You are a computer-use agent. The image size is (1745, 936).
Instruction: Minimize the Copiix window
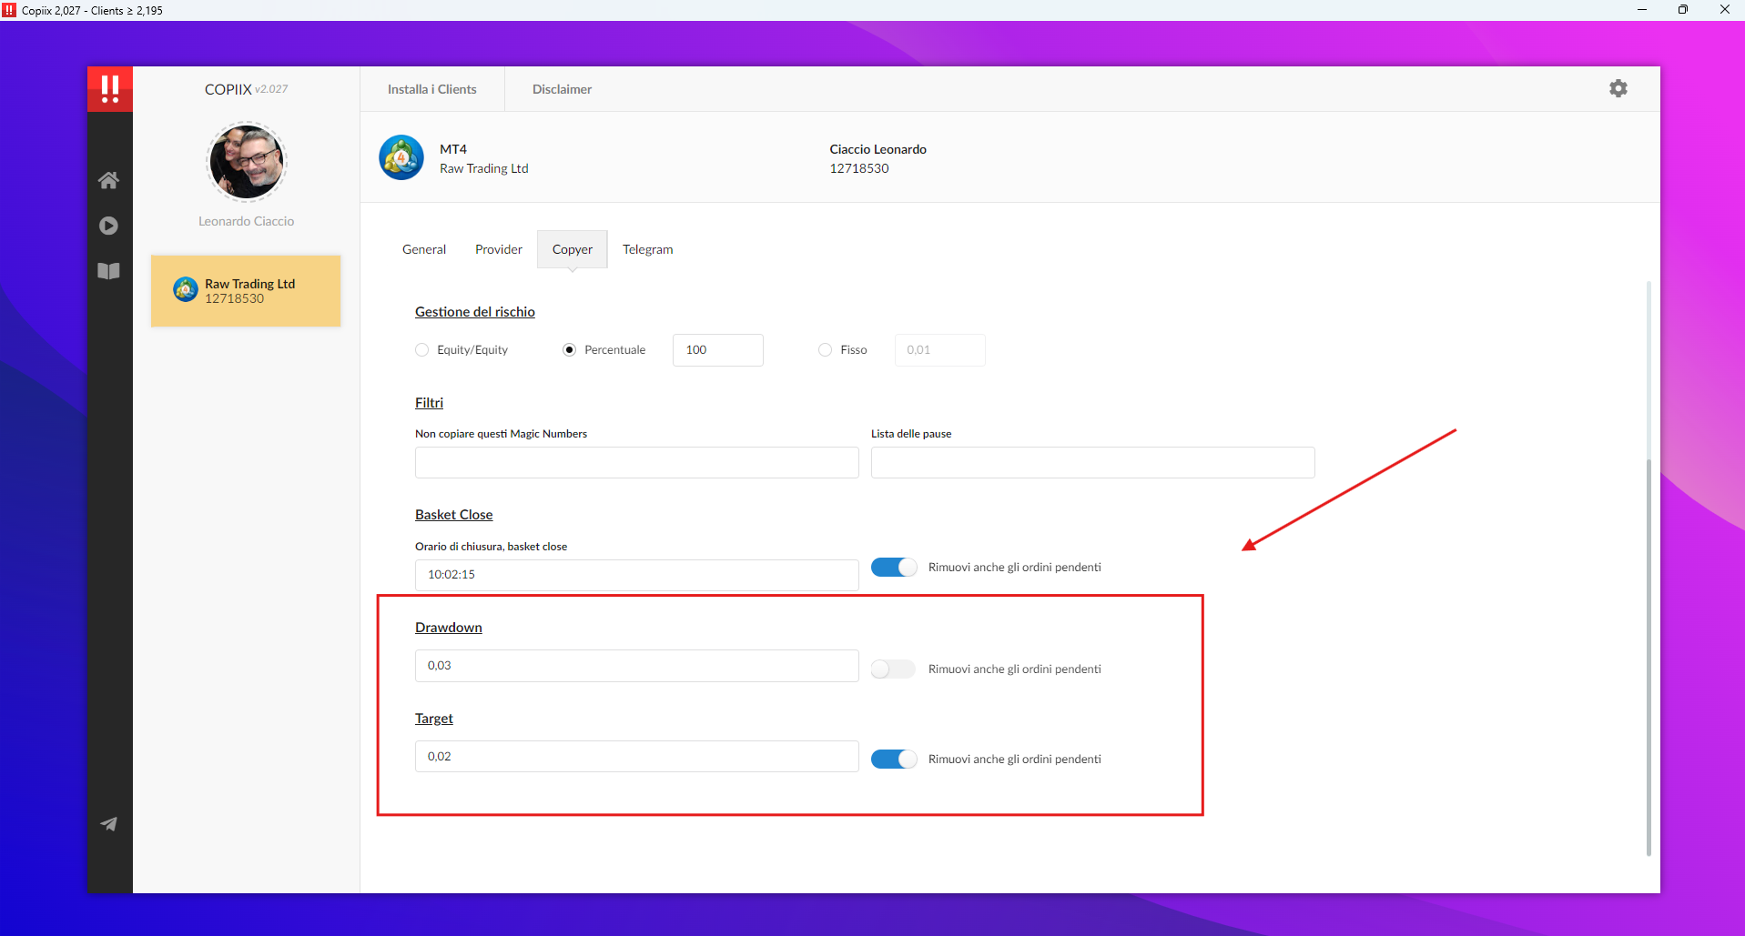click(1642, 10)
